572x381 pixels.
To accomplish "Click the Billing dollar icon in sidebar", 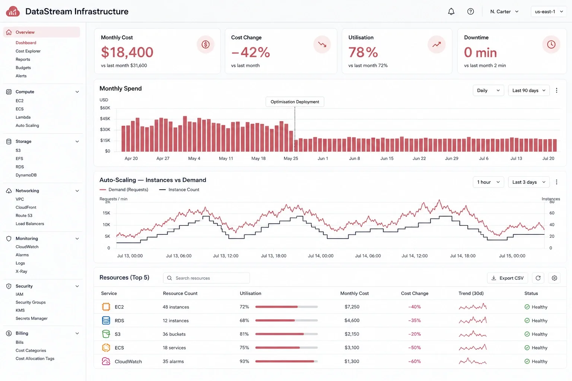I will (9, 333).
